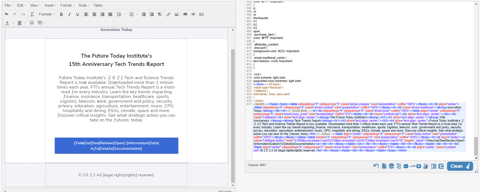Click the blue call-to-action button in email
480x192 pixels.
point(116,146)
